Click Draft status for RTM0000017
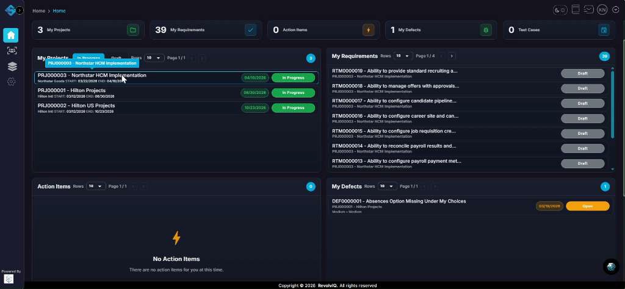Image resolution: width=625 pixels, height=289 pixels. (582, 104)
